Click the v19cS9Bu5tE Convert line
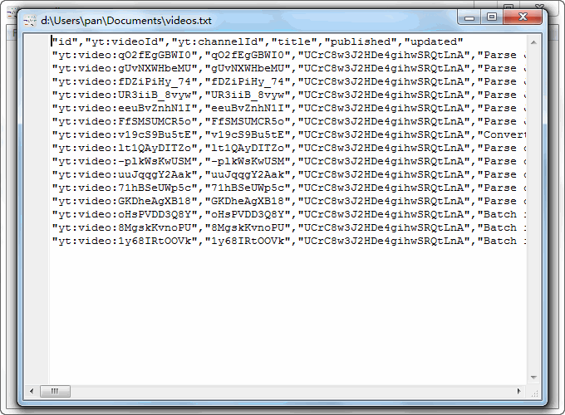Image resolution: width=565 pixels, height=415 pixels. click(249, 134)
